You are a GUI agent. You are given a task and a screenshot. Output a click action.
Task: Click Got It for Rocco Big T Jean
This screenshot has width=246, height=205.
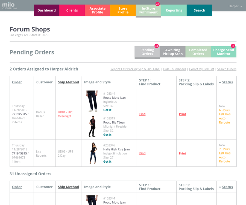(x=107, y=135)
